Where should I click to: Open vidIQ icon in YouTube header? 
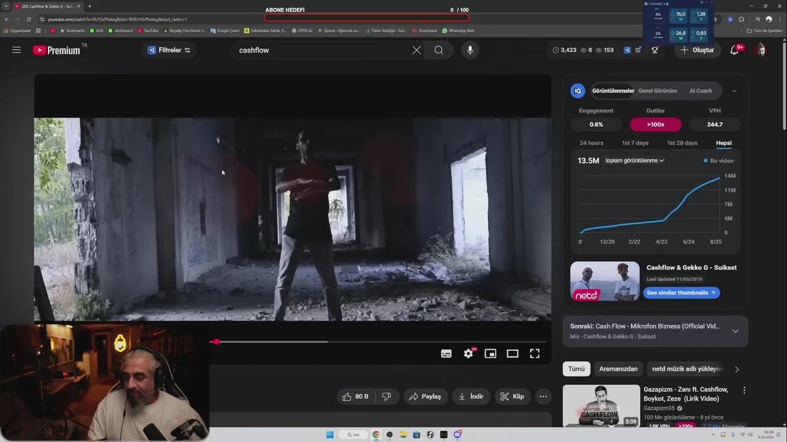627,50
